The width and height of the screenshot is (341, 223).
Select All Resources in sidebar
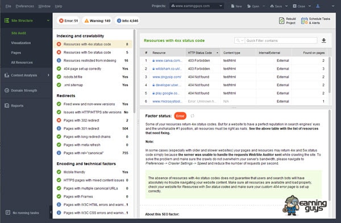(22, 62)
